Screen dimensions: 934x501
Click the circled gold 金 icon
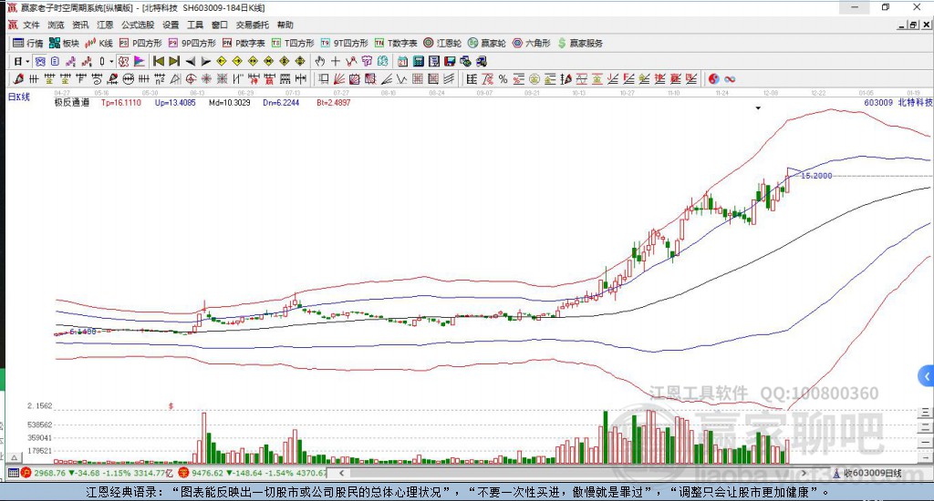(x=534, y=79)
